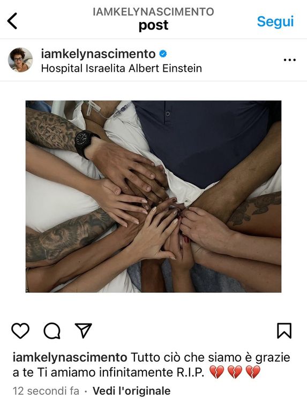Viewport: 307px width, 412px height.
Task: Share post with paper plane icon
Action: [x=84, y=330]
